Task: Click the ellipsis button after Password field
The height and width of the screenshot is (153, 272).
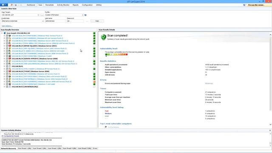Action: click(x=87, y=21)
